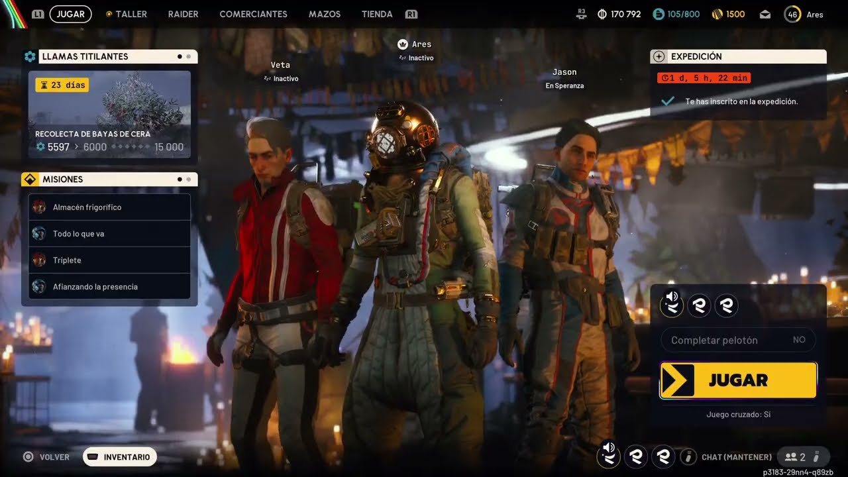
Task: Select the JUGAR tab in top bar
Action: tap(70, 14)
